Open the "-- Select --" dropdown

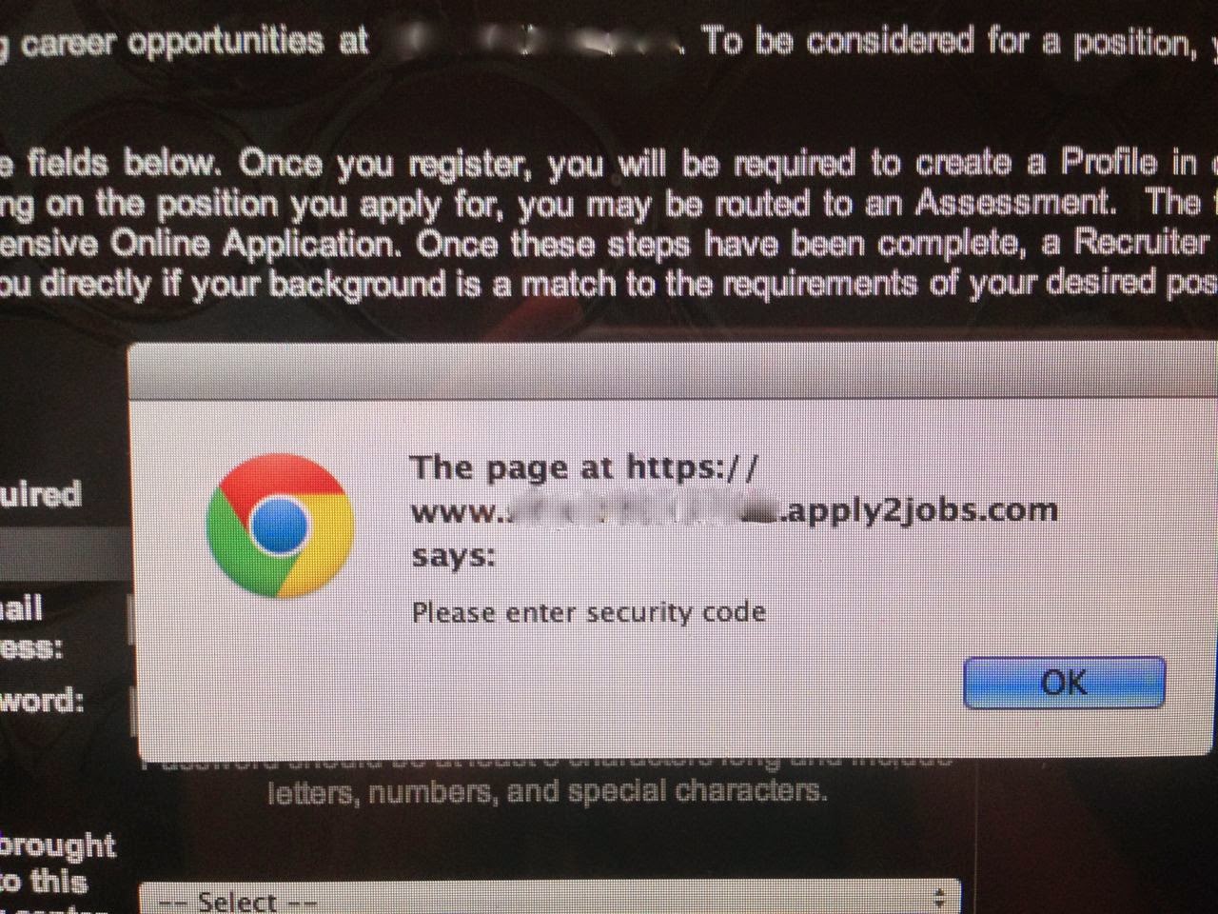tap(549, 897)
